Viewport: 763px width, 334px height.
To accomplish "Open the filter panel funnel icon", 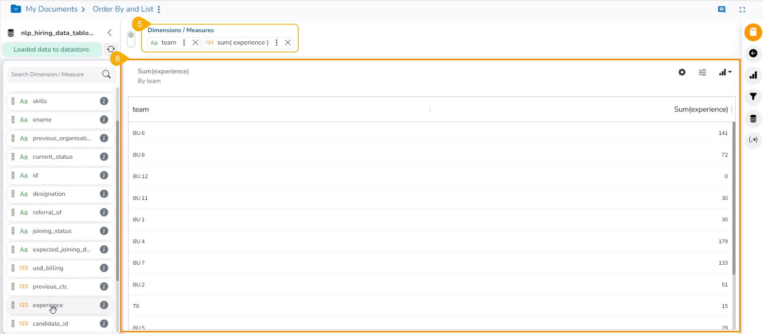I will click(753, 96).
